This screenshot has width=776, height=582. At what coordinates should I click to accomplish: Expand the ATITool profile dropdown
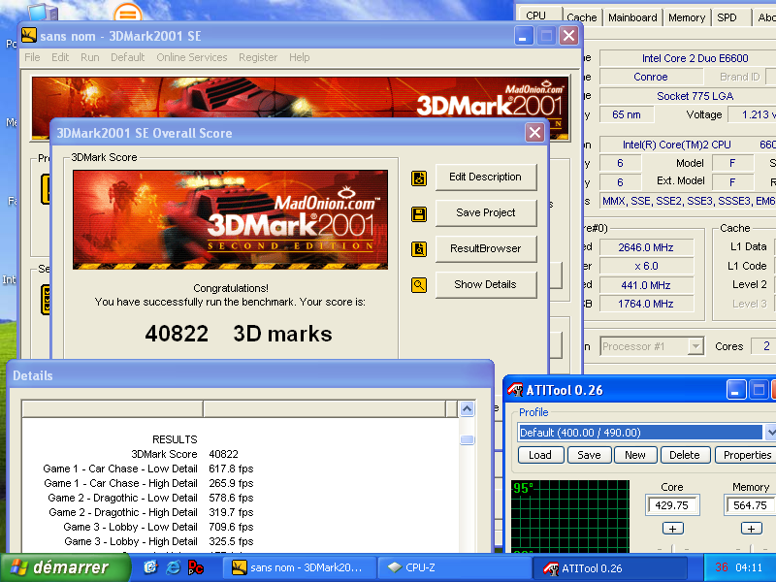[x=770, y=432]
